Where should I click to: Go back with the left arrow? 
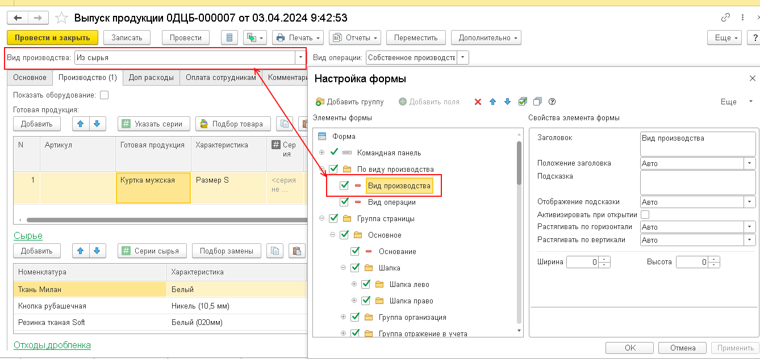(17, 18)
